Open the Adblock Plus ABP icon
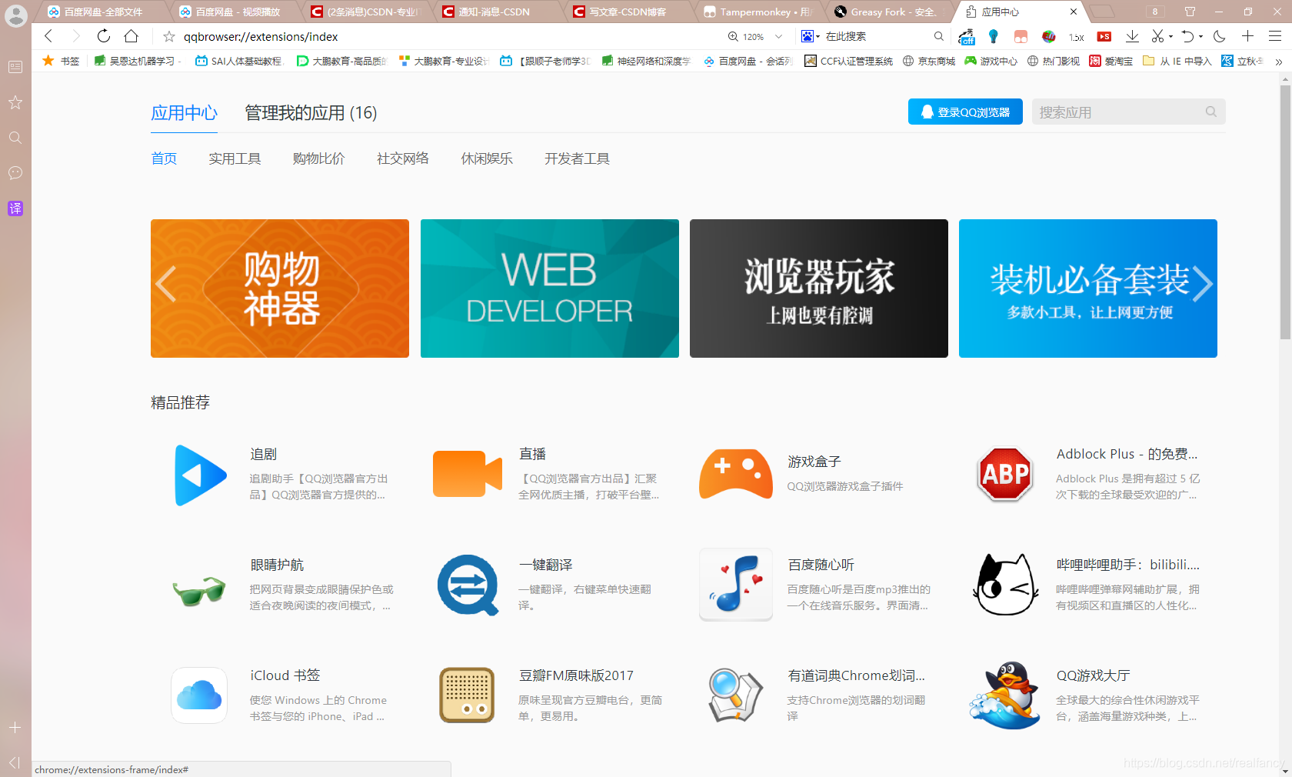The width and height of the screenshot is (1292, 777). pyautogui.click(x=1005, y=474)
